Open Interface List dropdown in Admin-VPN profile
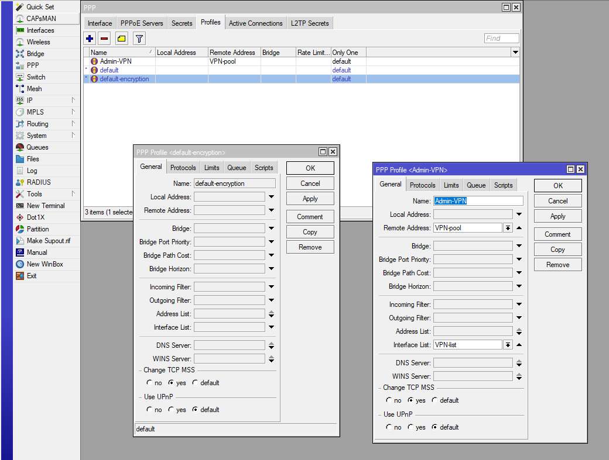609x460 pixels. (x=508, y=344)
